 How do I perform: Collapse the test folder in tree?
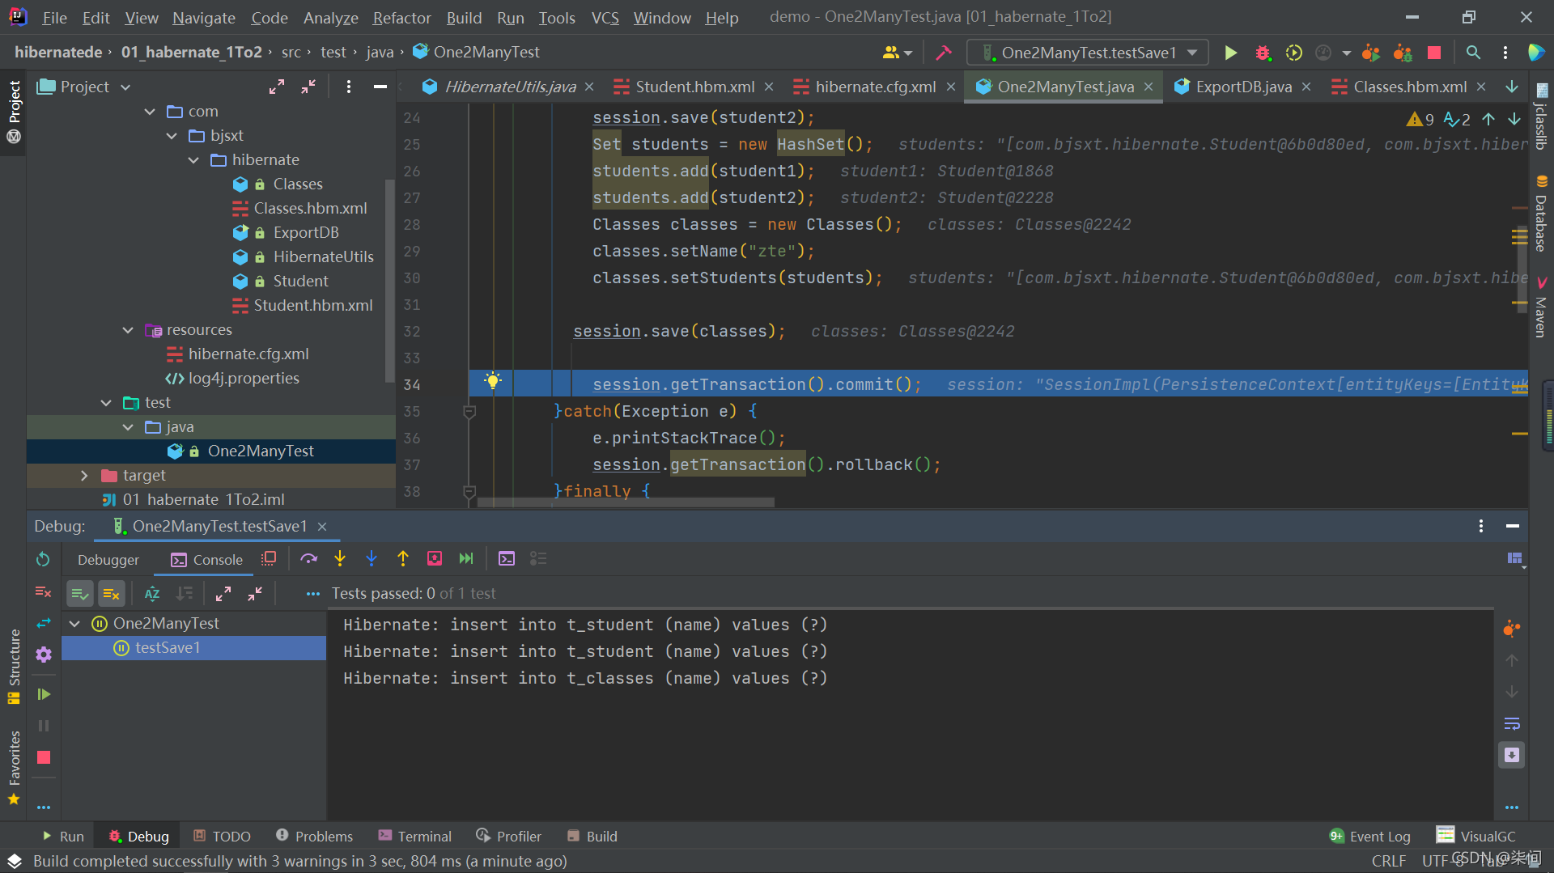(106, 403)
